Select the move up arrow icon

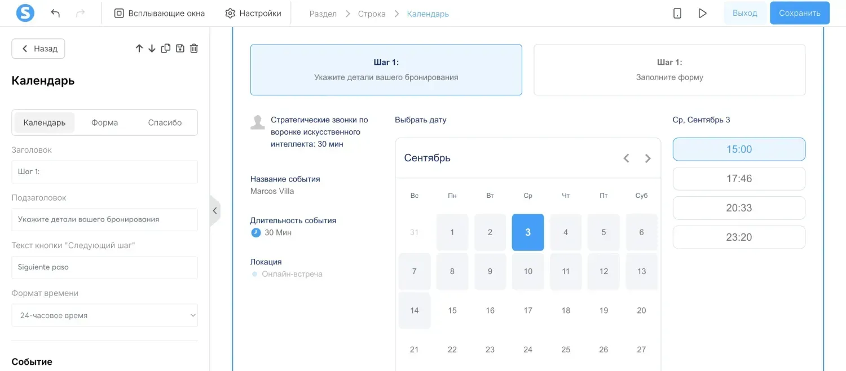(x=139, y=48)
